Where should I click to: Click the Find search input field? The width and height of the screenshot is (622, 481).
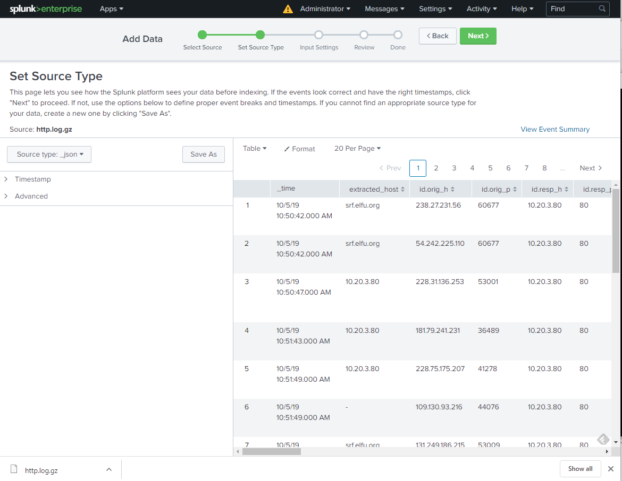coord(571,9)
